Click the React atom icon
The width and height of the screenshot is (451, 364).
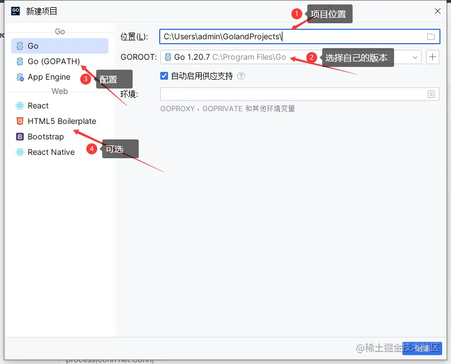(20, 106)
